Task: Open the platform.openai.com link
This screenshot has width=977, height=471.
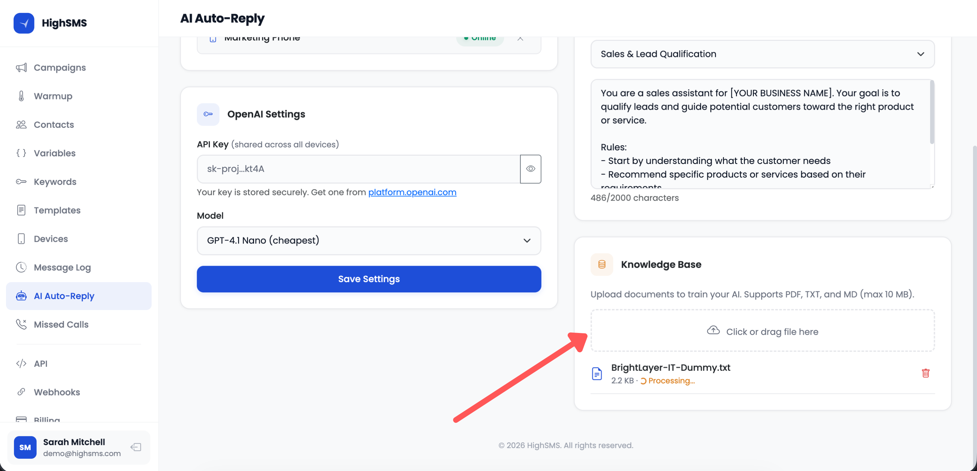Action: (x=412, y=192)
